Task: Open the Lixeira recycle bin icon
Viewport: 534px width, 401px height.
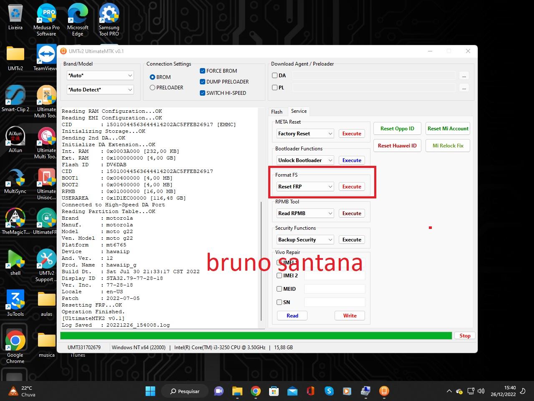Action: (15, 18)
